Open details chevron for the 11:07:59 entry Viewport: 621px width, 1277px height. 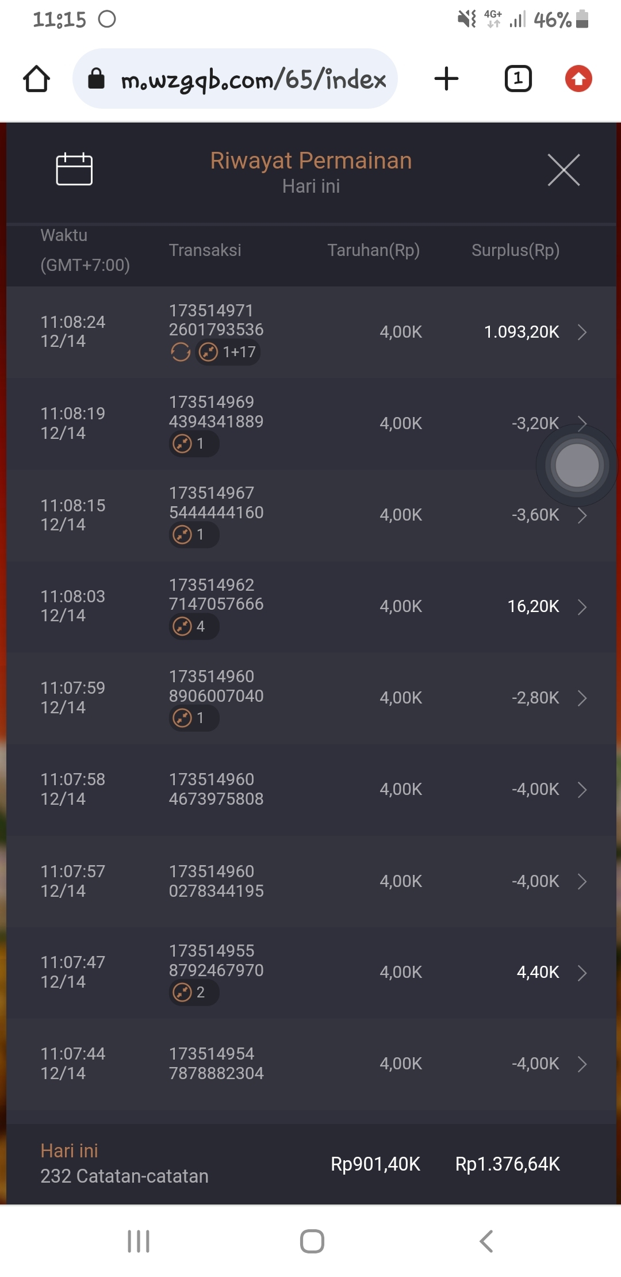pyautogui.click(x=582, y=698)
